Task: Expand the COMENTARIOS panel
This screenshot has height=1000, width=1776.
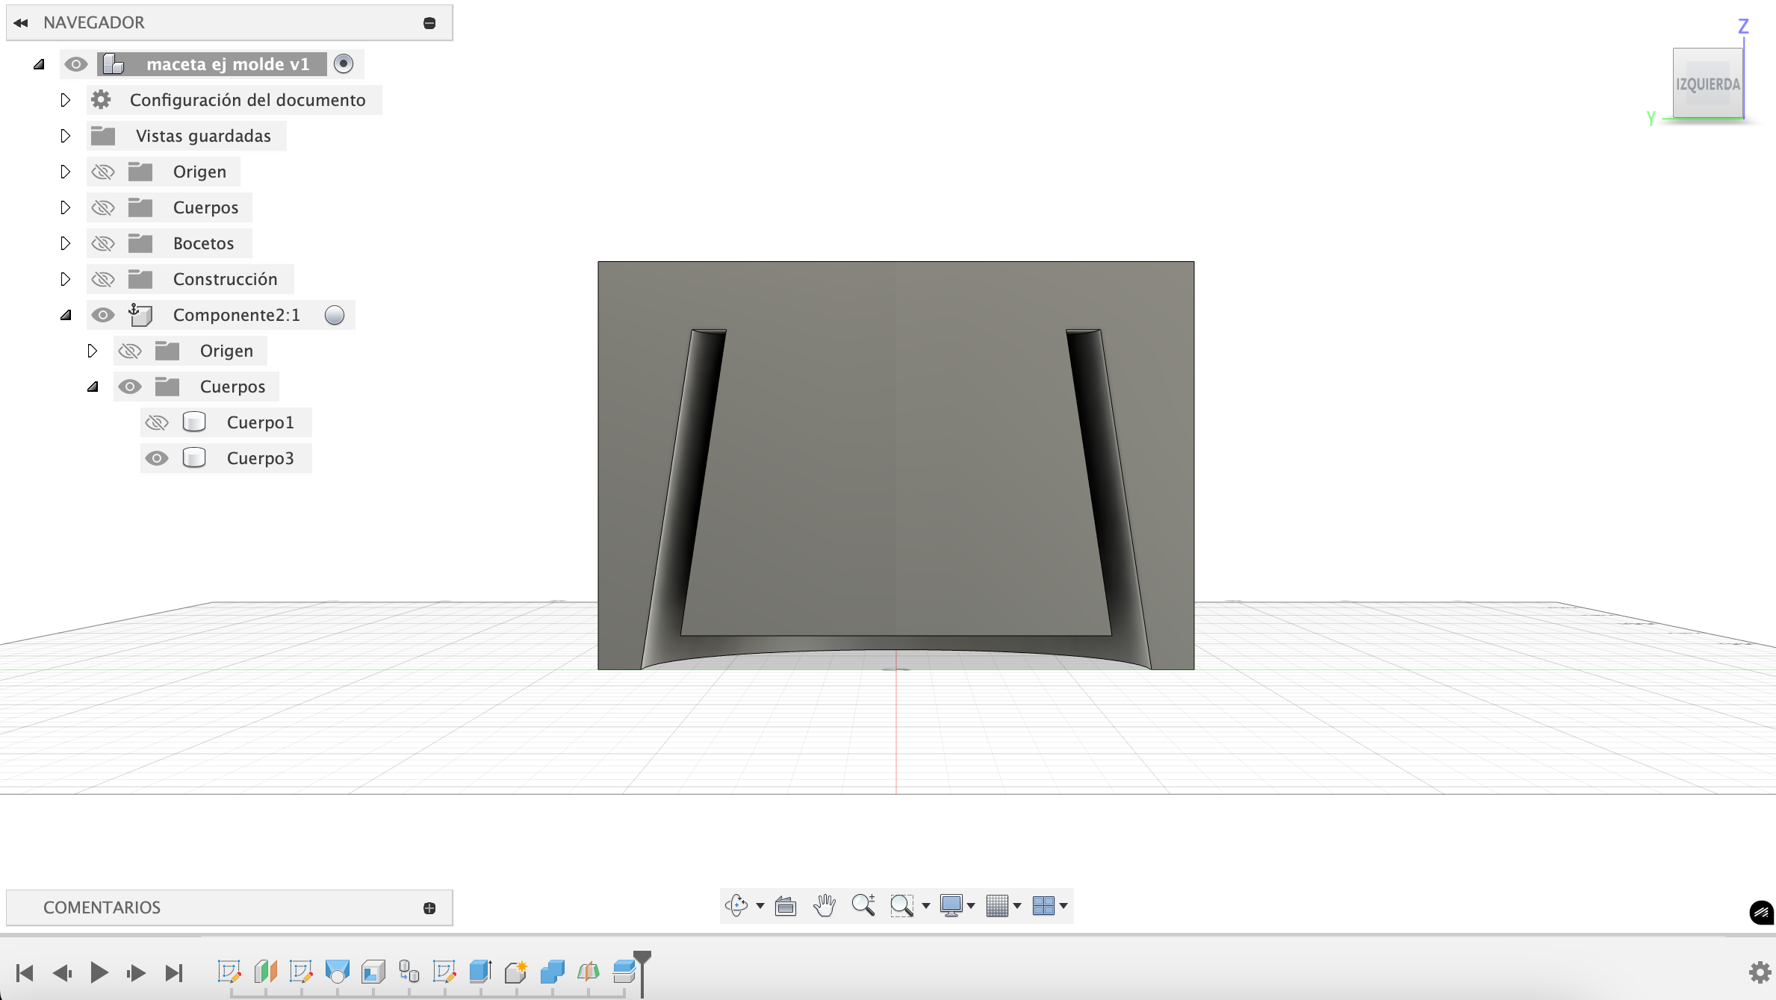Action: point(429,908)
